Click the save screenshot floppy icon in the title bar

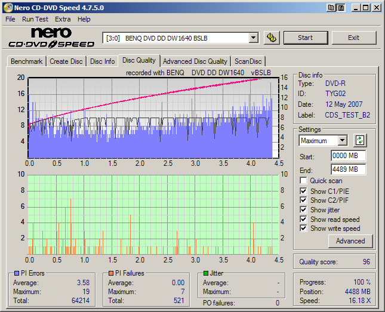[341, 8]
